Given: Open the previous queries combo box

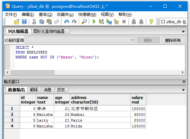Looking at the screenshot, I should coord(80,40).
